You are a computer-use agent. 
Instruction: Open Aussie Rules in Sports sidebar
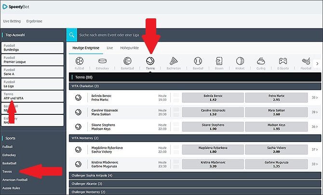tap(11, 188)
